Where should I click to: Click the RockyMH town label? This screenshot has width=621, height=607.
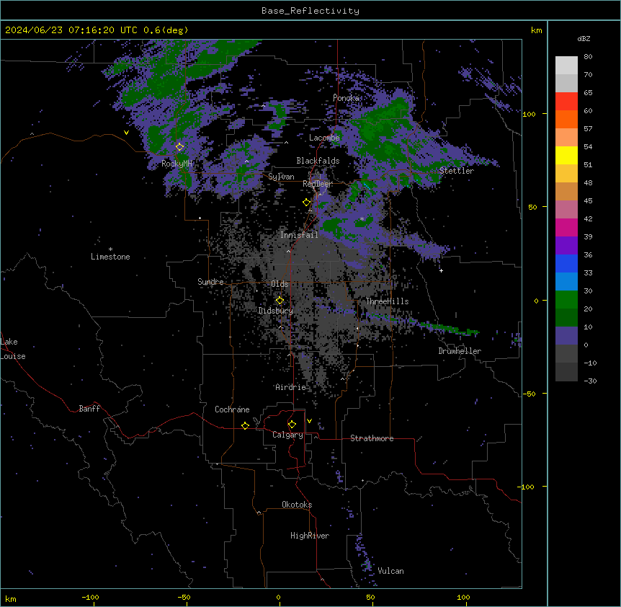pos(177,164)
